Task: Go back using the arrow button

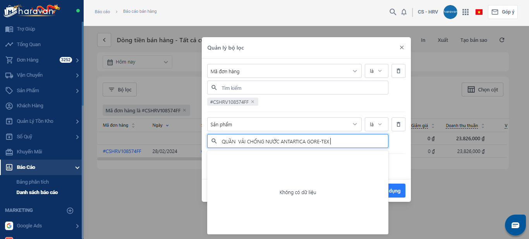Action: 104,40
